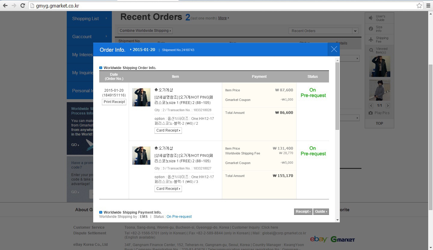Go to next viewed item page arrow
433x250 pixels.
click(x=388, y=105)
